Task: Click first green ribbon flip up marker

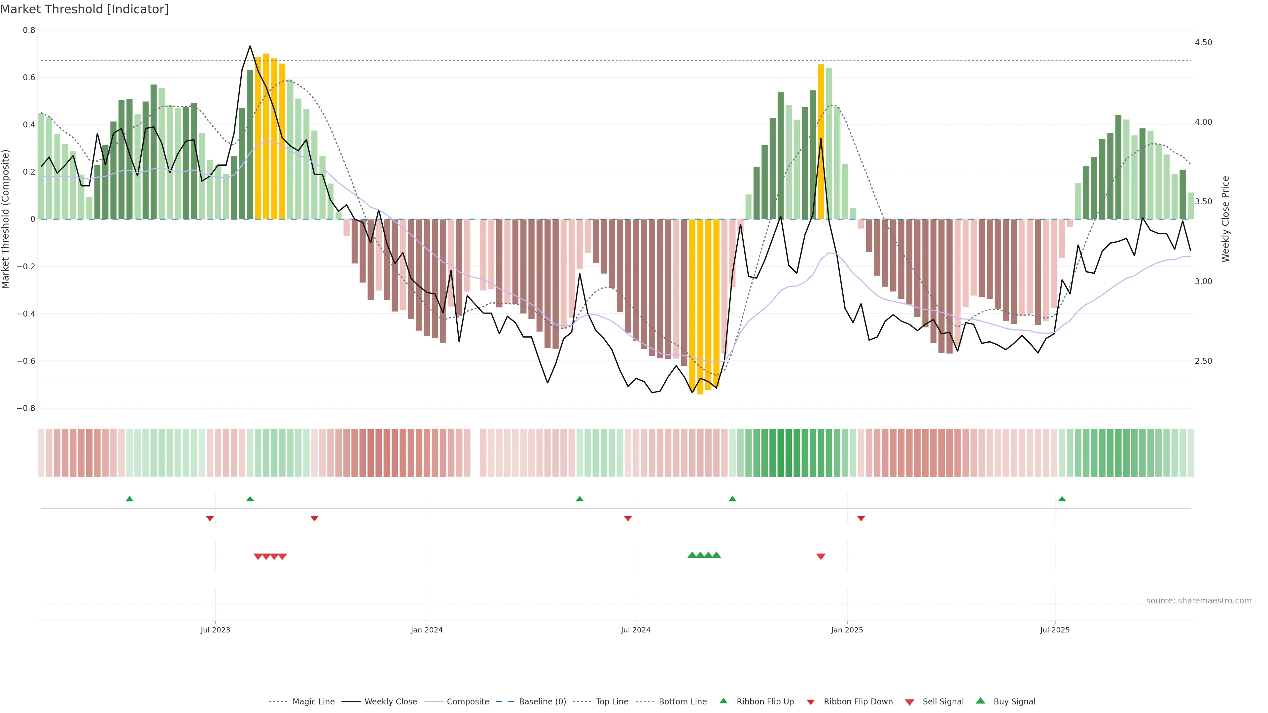Action: (129, 499)
